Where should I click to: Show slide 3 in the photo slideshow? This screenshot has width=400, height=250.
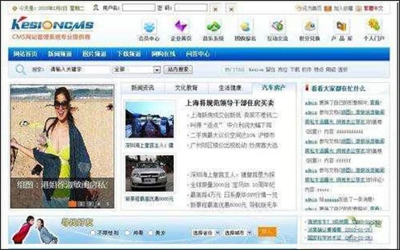[90, 204]
